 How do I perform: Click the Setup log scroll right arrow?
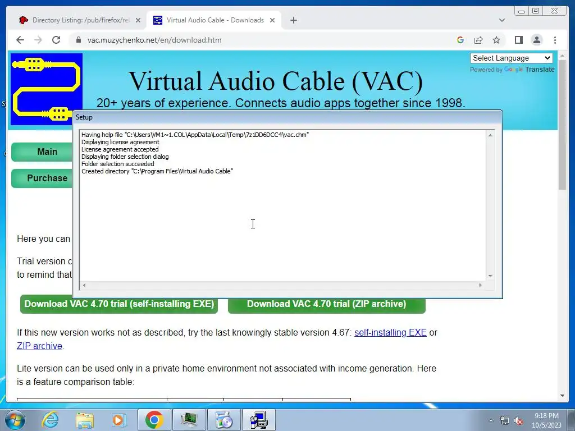481,285
